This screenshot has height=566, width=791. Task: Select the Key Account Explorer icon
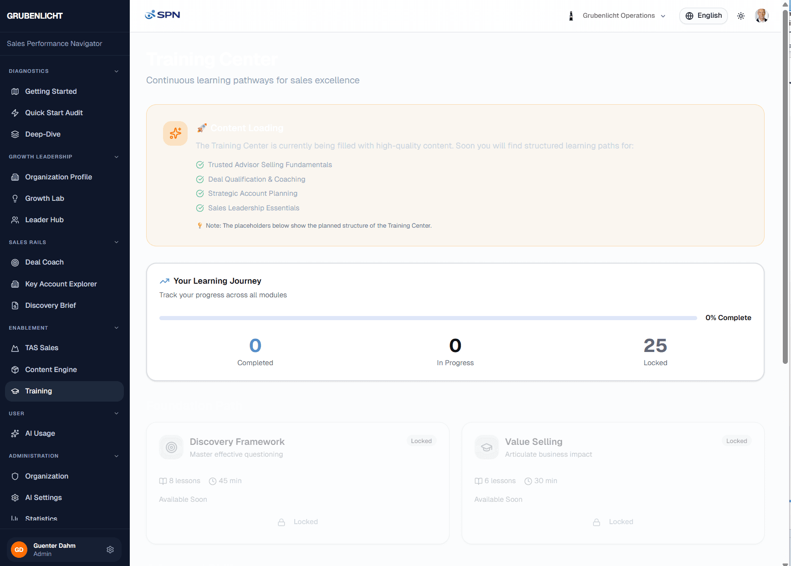coord(15,284)
